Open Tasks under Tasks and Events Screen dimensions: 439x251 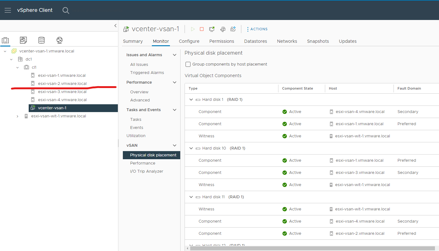coord(136,120)
